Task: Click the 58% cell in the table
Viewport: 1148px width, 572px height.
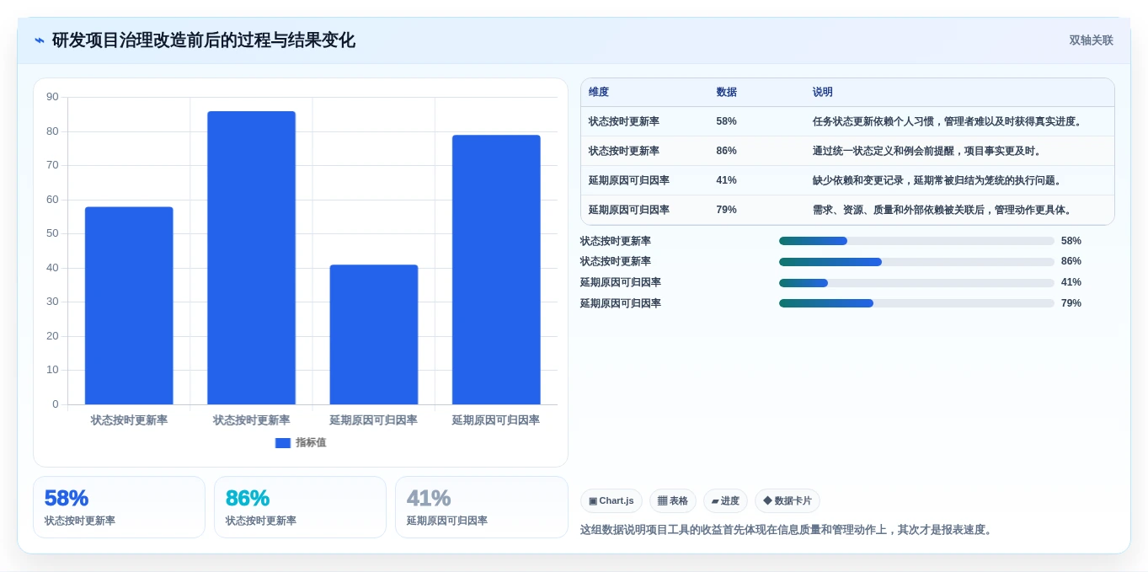Action: (726, 121)
